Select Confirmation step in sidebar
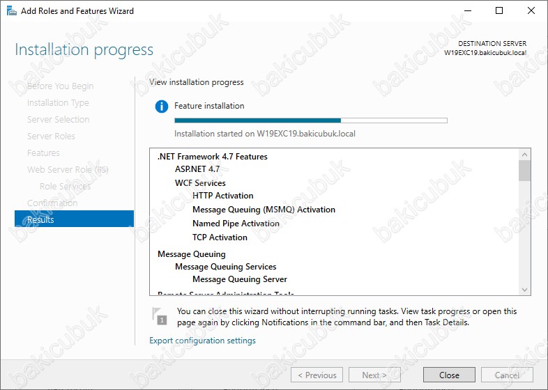Image resolution: width=548 pixels, height=390 pixels. tap(52, 203)
